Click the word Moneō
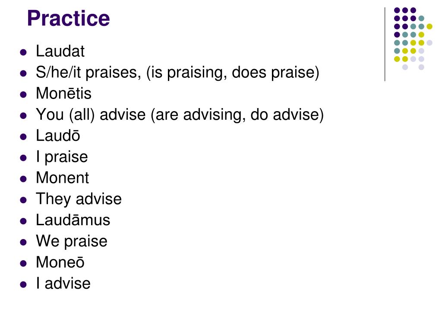Screen dimensions: 442x332 (60, 262)
